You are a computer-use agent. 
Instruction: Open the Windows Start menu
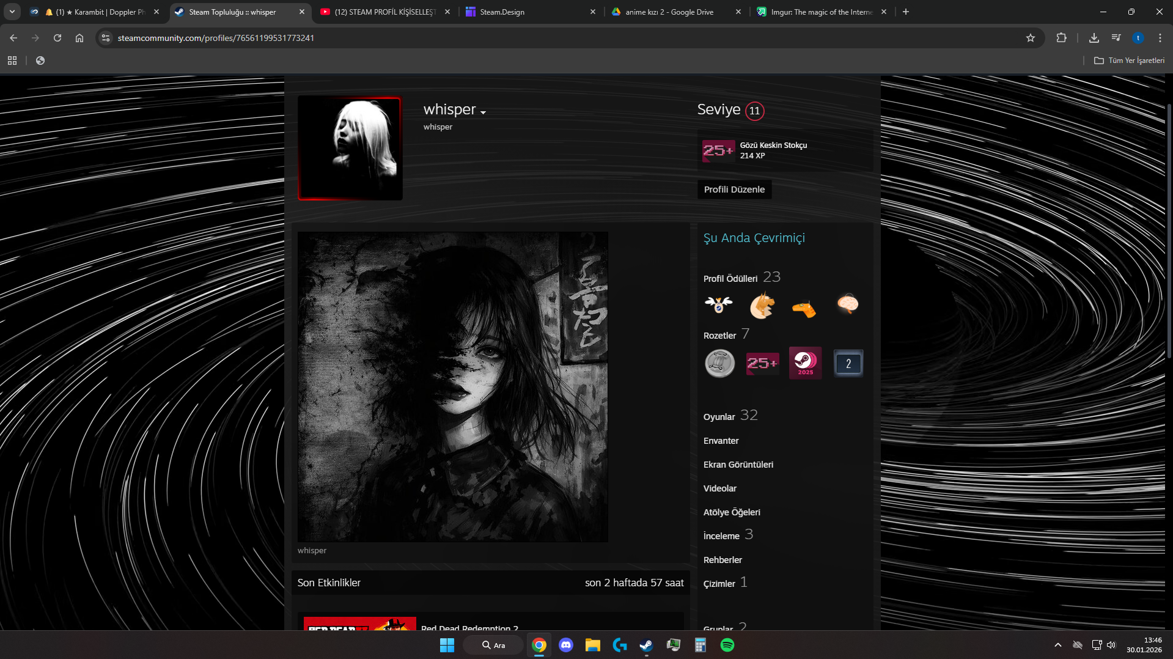click(447, 645)
